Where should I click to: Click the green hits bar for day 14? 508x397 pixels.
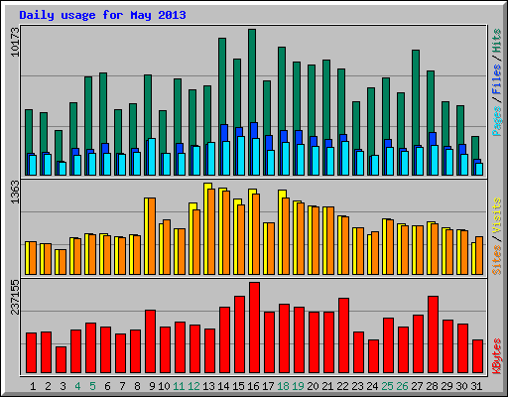(222, 81)
